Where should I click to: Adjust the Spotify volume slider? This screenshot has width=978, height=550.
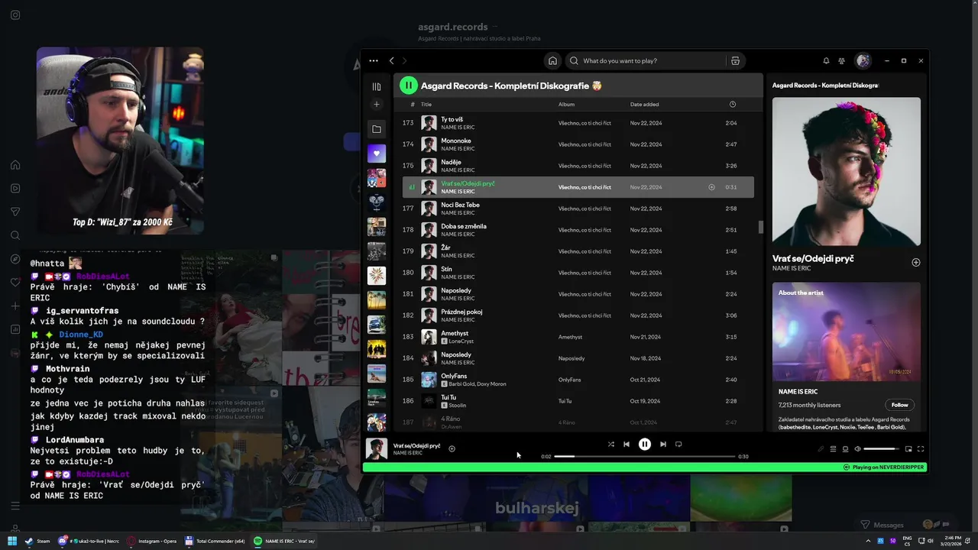coord(882,449)
